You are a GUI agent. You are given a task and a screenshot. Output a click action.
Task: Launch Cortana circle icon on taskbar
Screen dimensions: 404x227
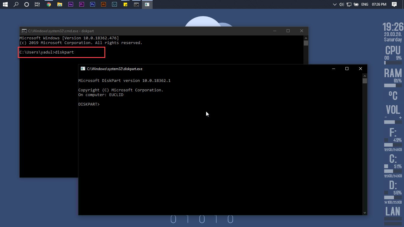coord(27,4)
